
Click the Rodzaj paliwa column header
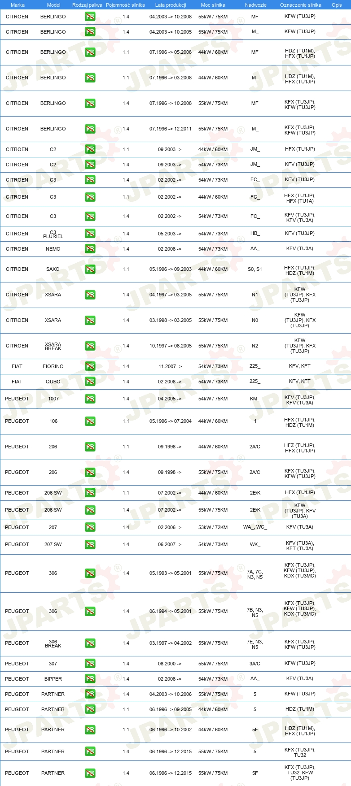point(87,5)
